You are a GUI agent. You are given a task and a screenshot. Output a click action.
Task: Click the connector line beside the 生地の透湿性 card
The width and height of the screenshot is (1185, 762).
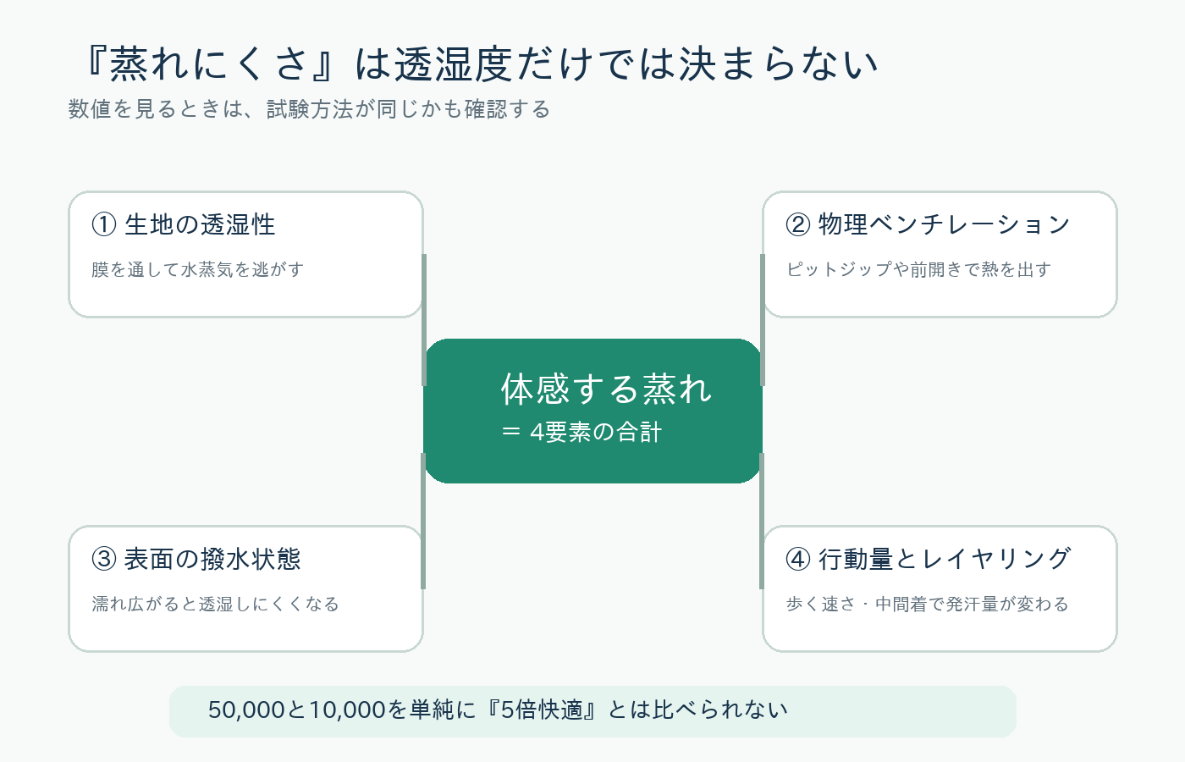click(423, 320)
